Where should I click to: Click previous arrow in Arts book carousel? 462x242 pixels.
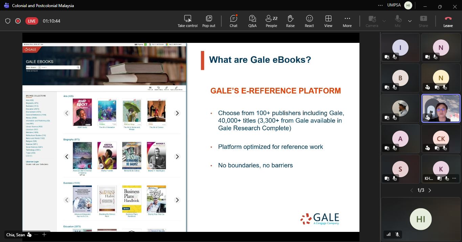(67, 113)
